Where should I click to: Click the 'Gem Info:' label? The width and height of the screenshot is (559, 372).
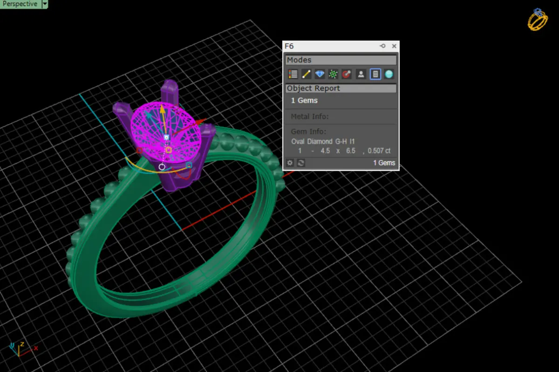click(x=308, y=132)
